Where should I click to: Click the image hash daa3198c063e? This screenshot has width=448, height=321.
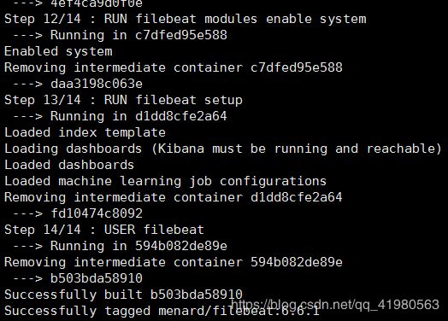(x=97, y=84)
